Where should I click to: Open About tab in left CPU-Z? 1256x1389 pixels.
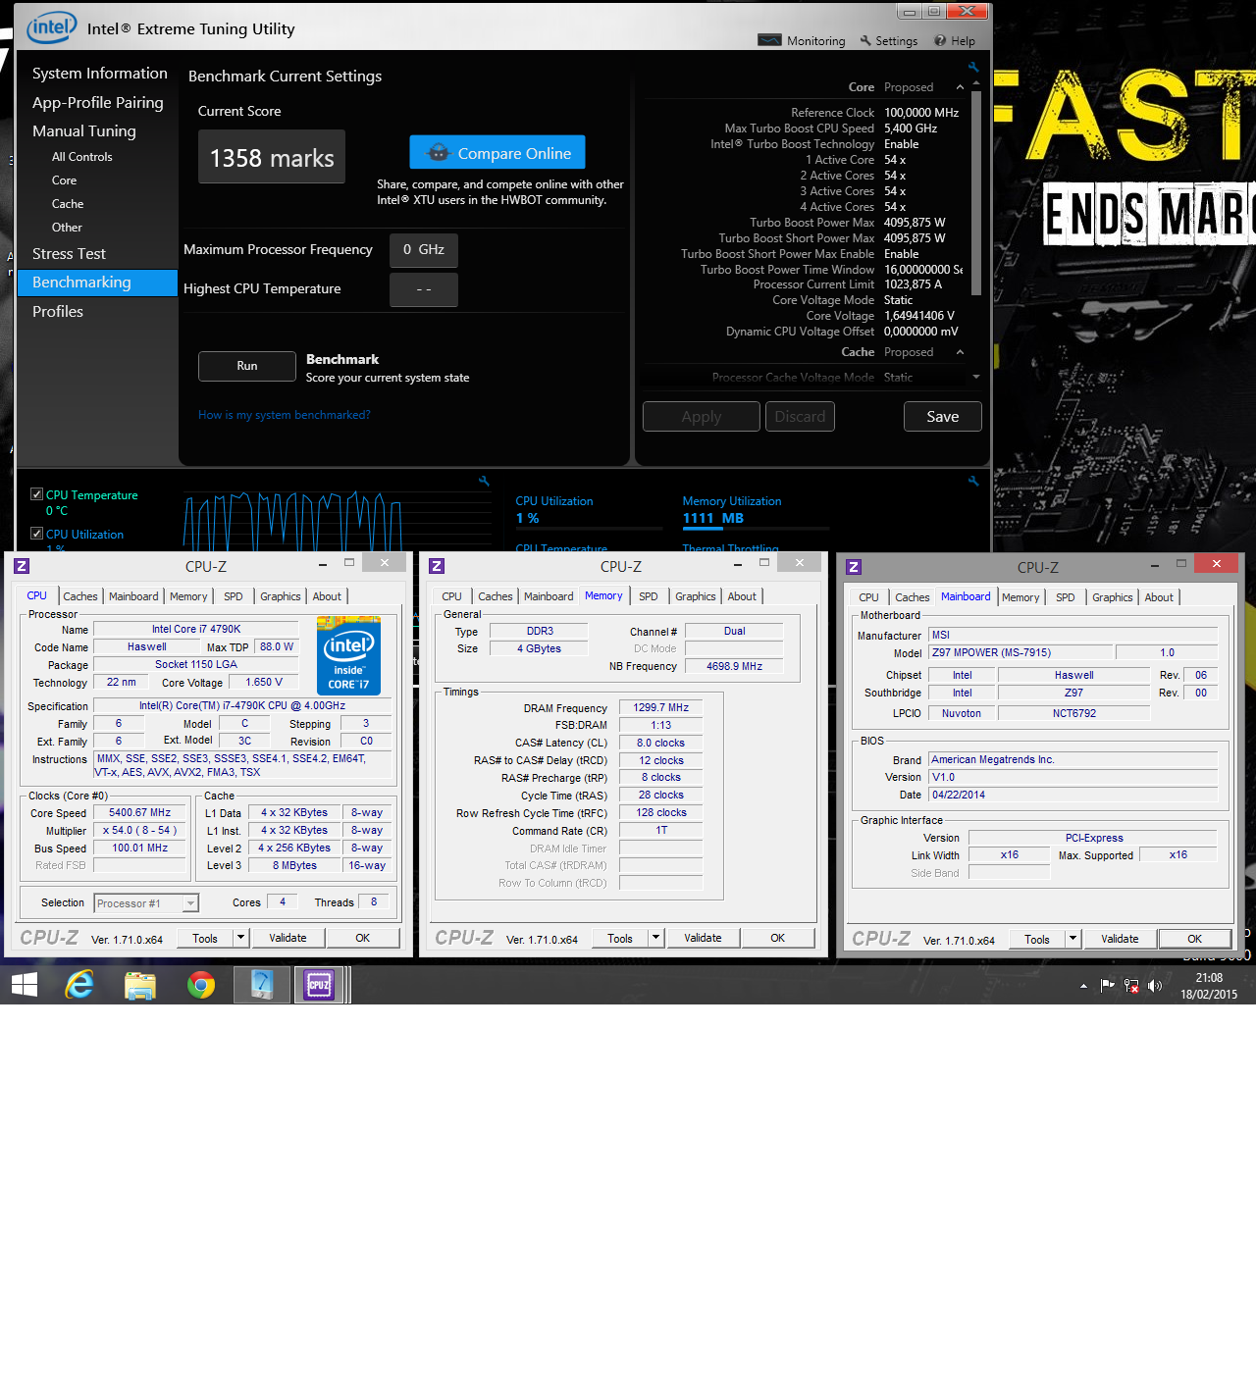click(x=327, y=596)
